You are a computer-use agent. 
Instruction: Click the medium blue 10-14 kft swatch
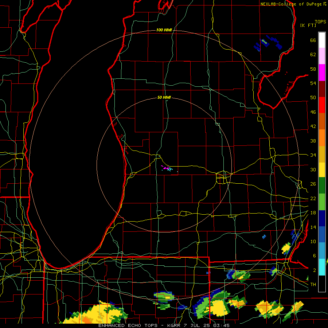pos(322,235)
